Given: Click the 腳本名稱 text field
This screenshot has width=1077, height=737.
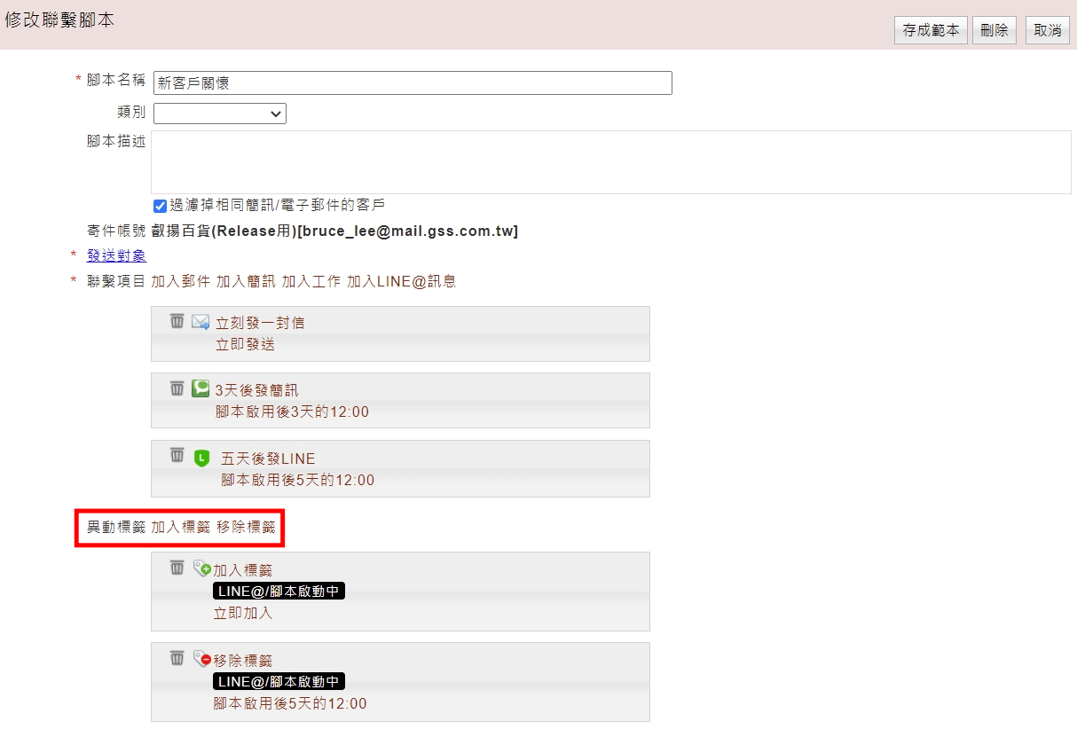Looking at the screenshot, I should coord(413,82).
